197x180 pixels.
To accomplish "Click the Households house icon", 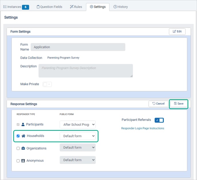I will [x=23, y=136].
